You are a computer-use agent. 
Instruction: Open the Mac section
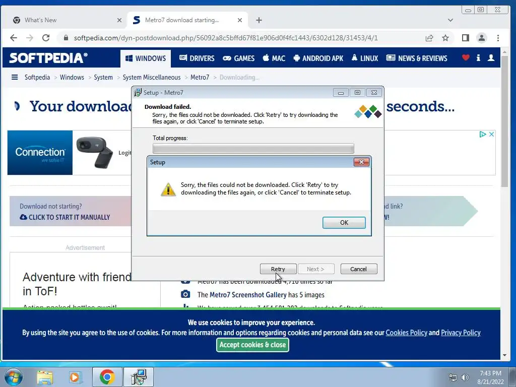(274, 58)
